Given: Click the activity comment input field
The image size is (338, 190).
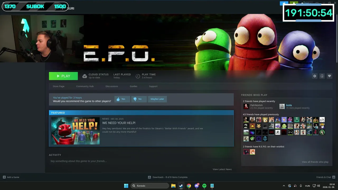Looking at the screenshot, I should [x=141, y=161].
